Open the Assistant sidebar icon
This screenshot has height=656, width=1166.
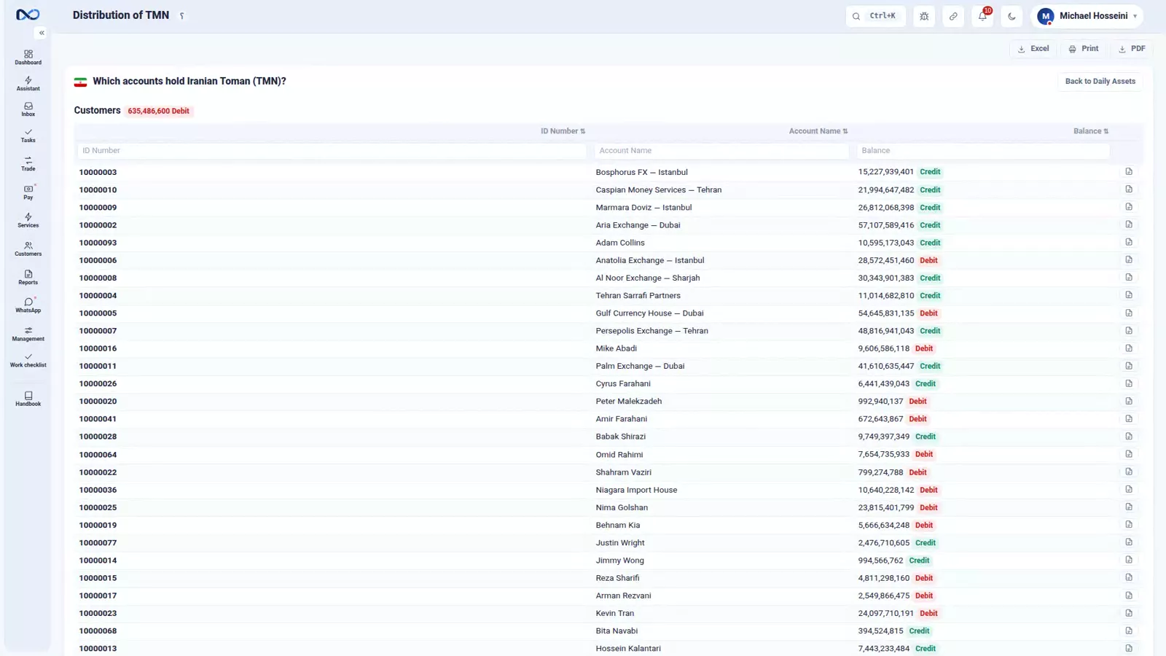click(x=28, y=83)
